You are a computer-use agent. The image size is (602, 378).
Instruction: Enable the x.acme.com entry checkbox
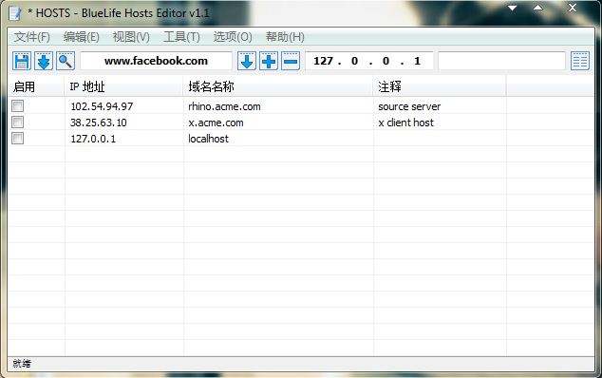pos(18,123)
